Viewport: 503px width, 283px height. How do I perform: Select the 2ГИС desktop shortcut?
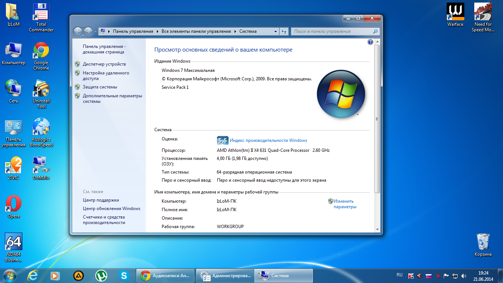[x=14, y=168]
